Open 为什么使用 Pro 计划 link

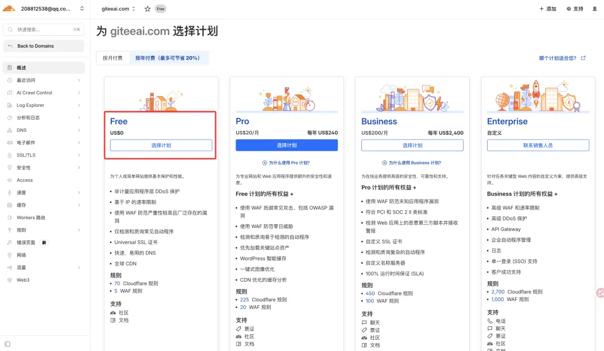tap(286, 163)
